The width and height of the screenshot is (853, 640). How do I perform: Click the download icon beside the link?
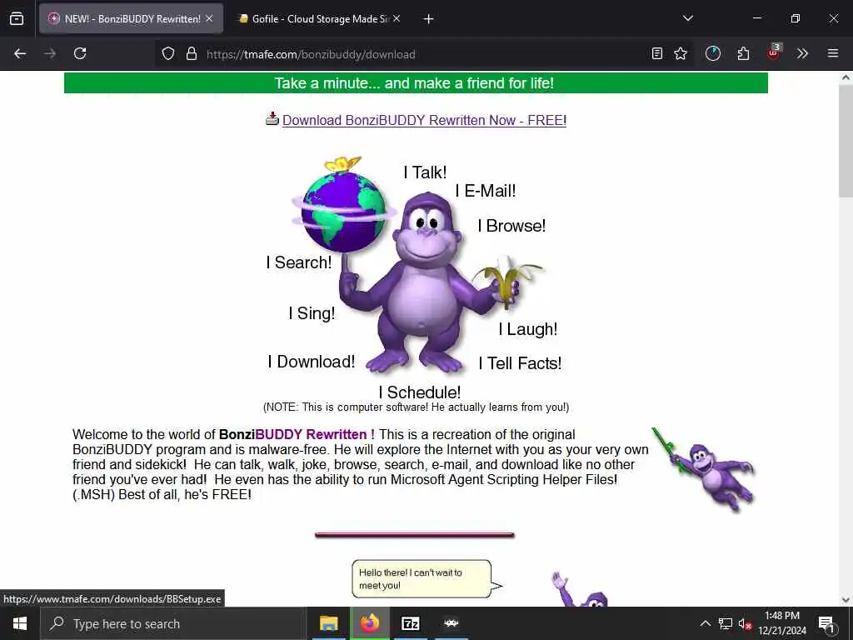[x=272, y=118]
